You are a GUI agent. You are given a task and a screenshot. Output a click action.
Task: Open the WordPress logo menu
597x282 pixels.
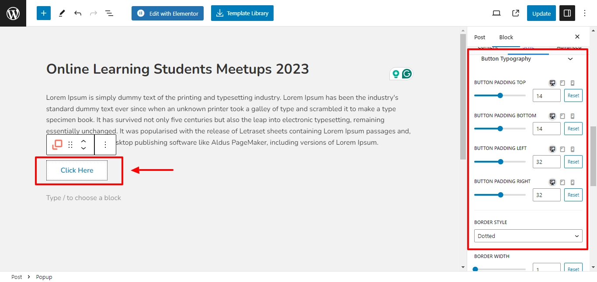(x=13, y=13)
